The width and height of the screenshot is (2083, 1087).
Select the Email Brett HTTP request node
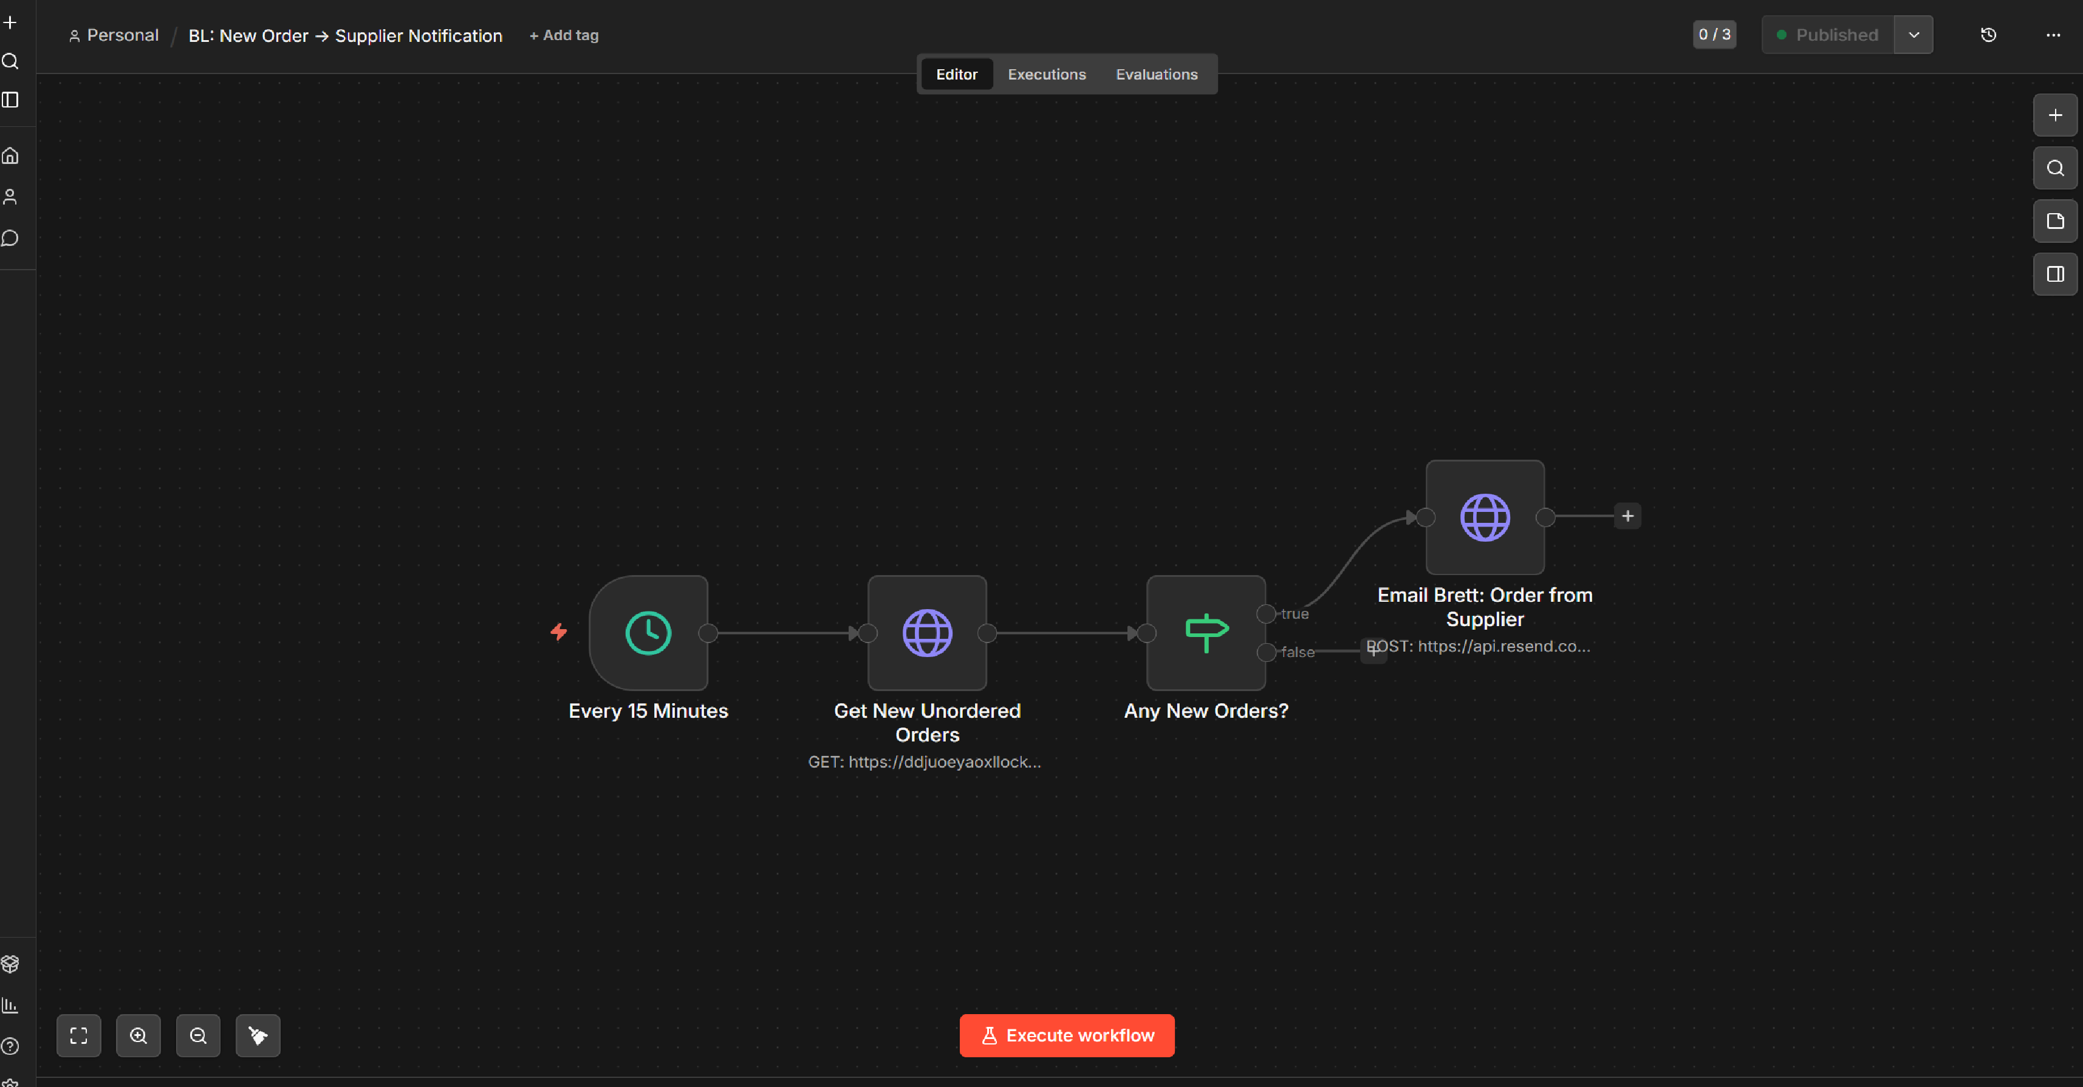(x=1485, y=517)
